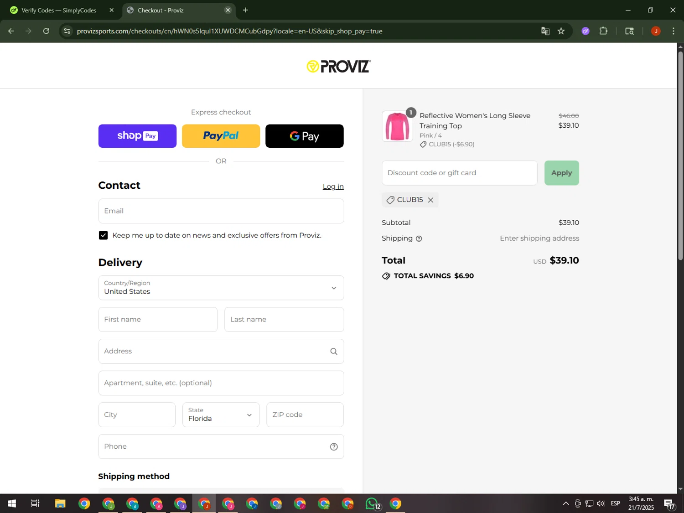Open the Country/Region dropdown
The height and width of the screenshot is (513, 684).
click(221, 288)
